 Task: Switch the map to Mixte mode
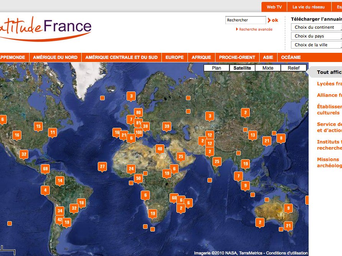[x=267, y=68]
